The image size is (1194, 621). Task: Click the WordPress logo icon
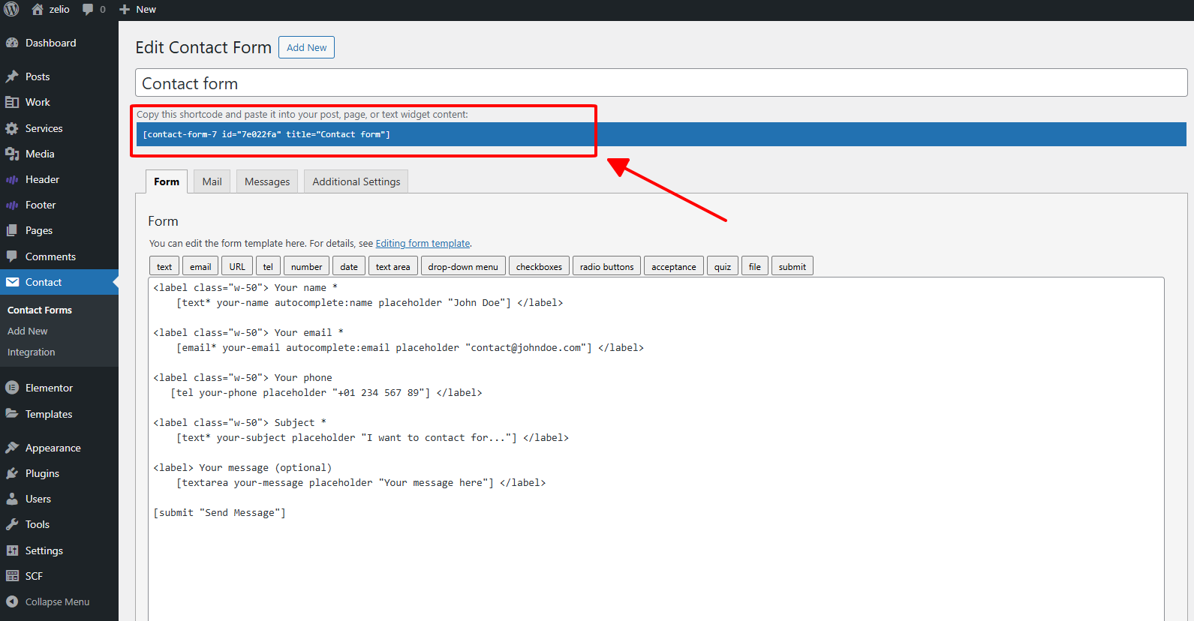tap(11, 9)
